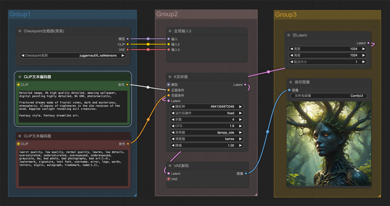
Task: Collapse the K采样器 node via its title dot
Action: pyautogui.click(x=170, y=77)
